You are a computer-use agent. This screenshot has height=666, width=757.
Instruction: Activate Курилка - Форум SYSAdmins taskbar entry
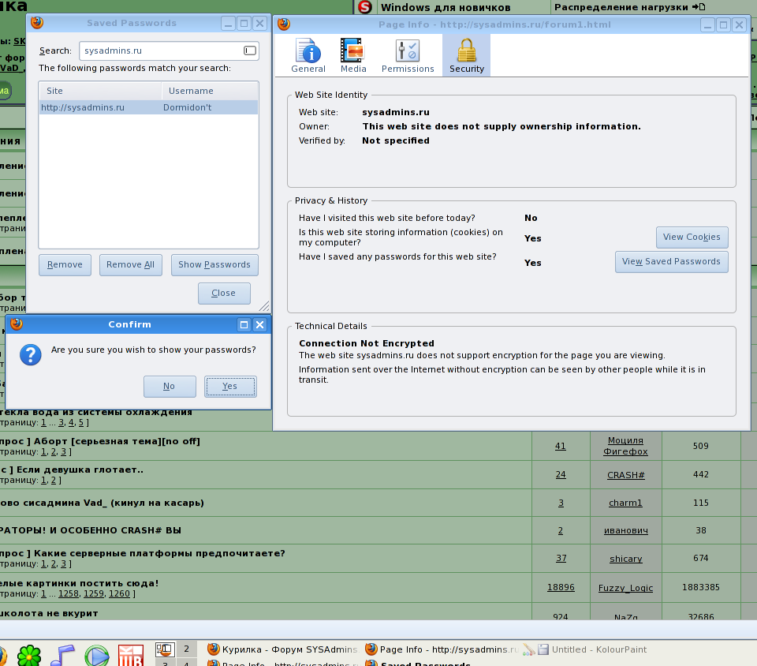click(283, 649)
